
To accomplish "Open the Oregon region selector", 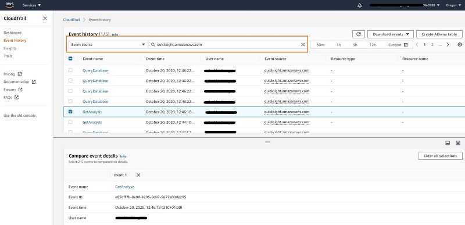I will [x=453, y=5].
